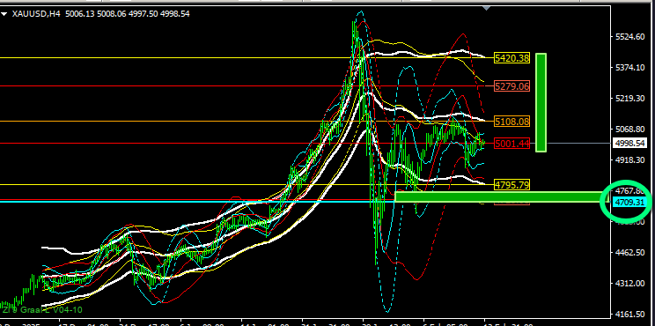Viewport: 655px width, 326px height.
Task: Click the white 4998.54 current price tag on axis
Action: pos(631,144)
